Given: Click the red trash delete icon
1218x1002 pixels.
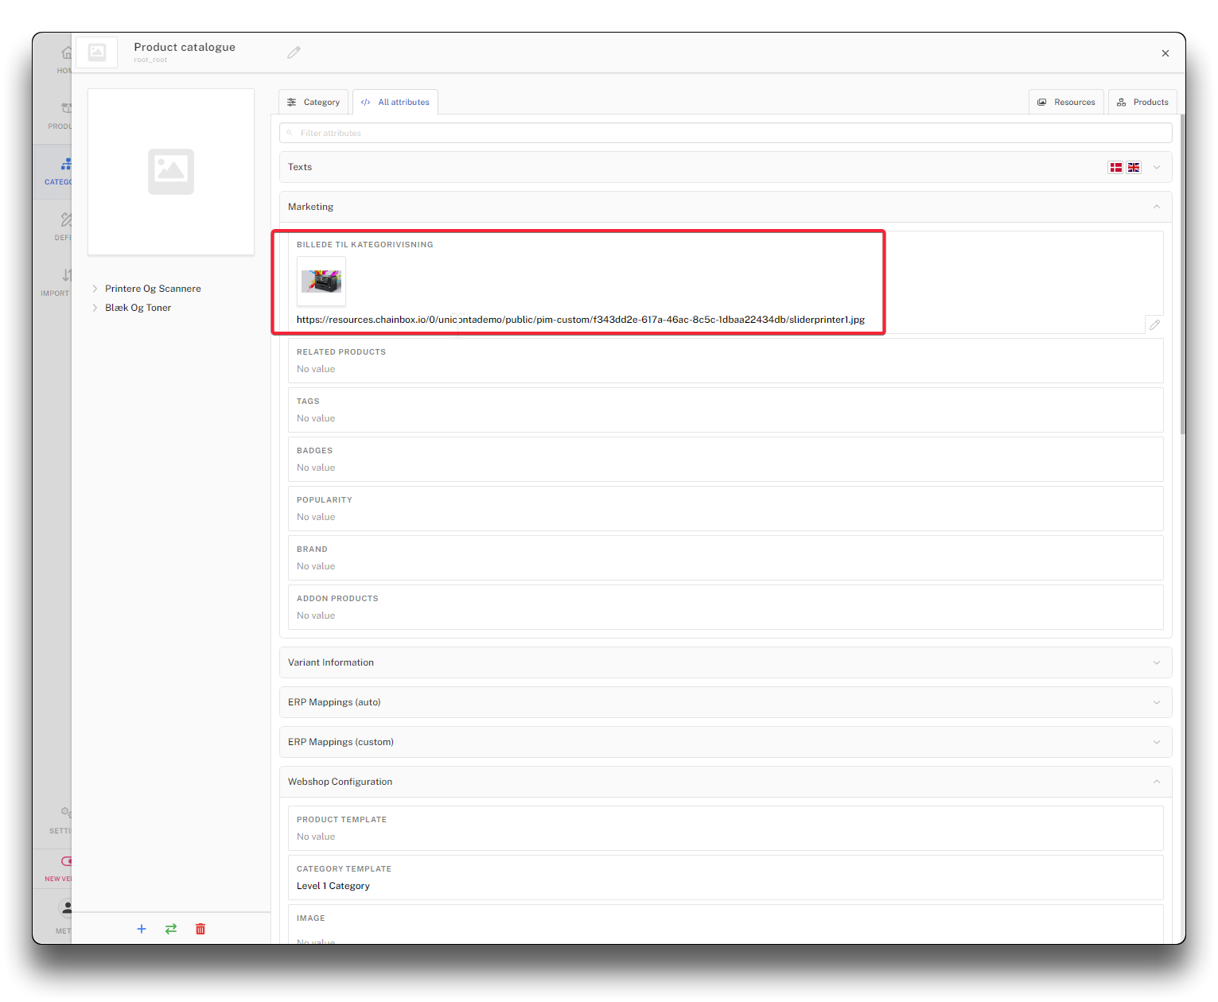Looking at the screenshot, I should [x=200, y=929].
